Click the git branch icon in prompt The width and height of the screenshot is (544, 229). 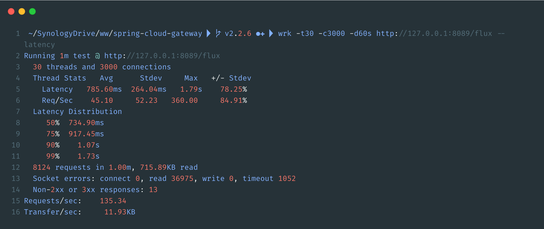(x=218, y=33)
